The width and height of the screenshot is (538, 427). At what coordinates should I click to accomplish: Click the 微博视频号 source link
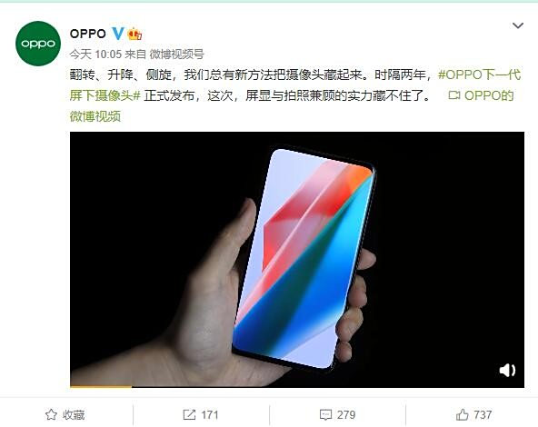pos(176,55)
